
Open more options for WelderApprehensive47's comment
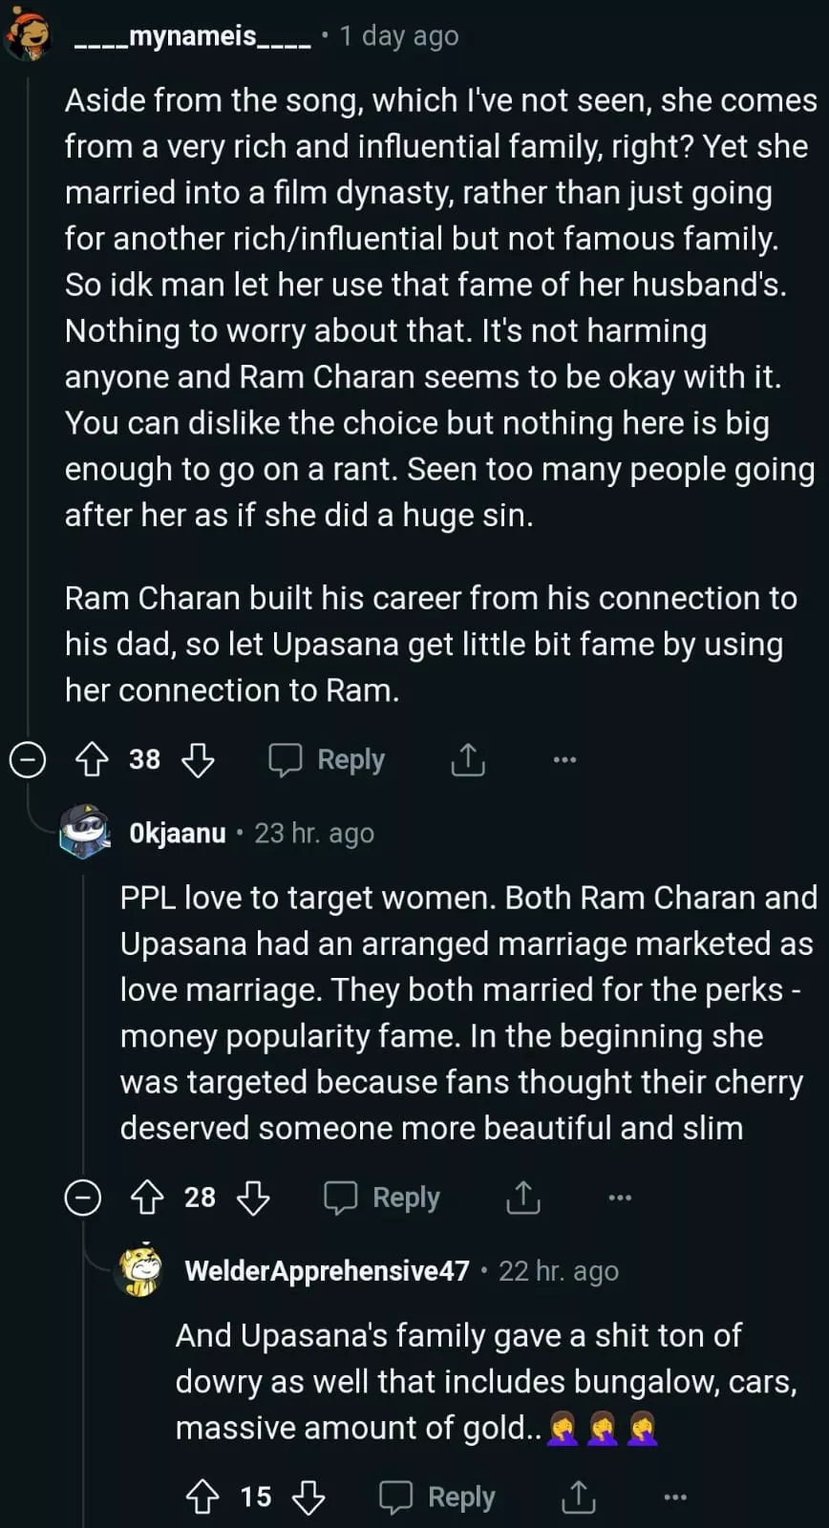tap(675, 1496)
